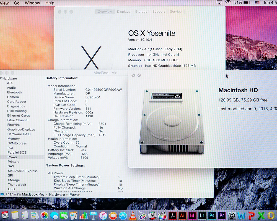Select Power in the path bar

(74, 194)
